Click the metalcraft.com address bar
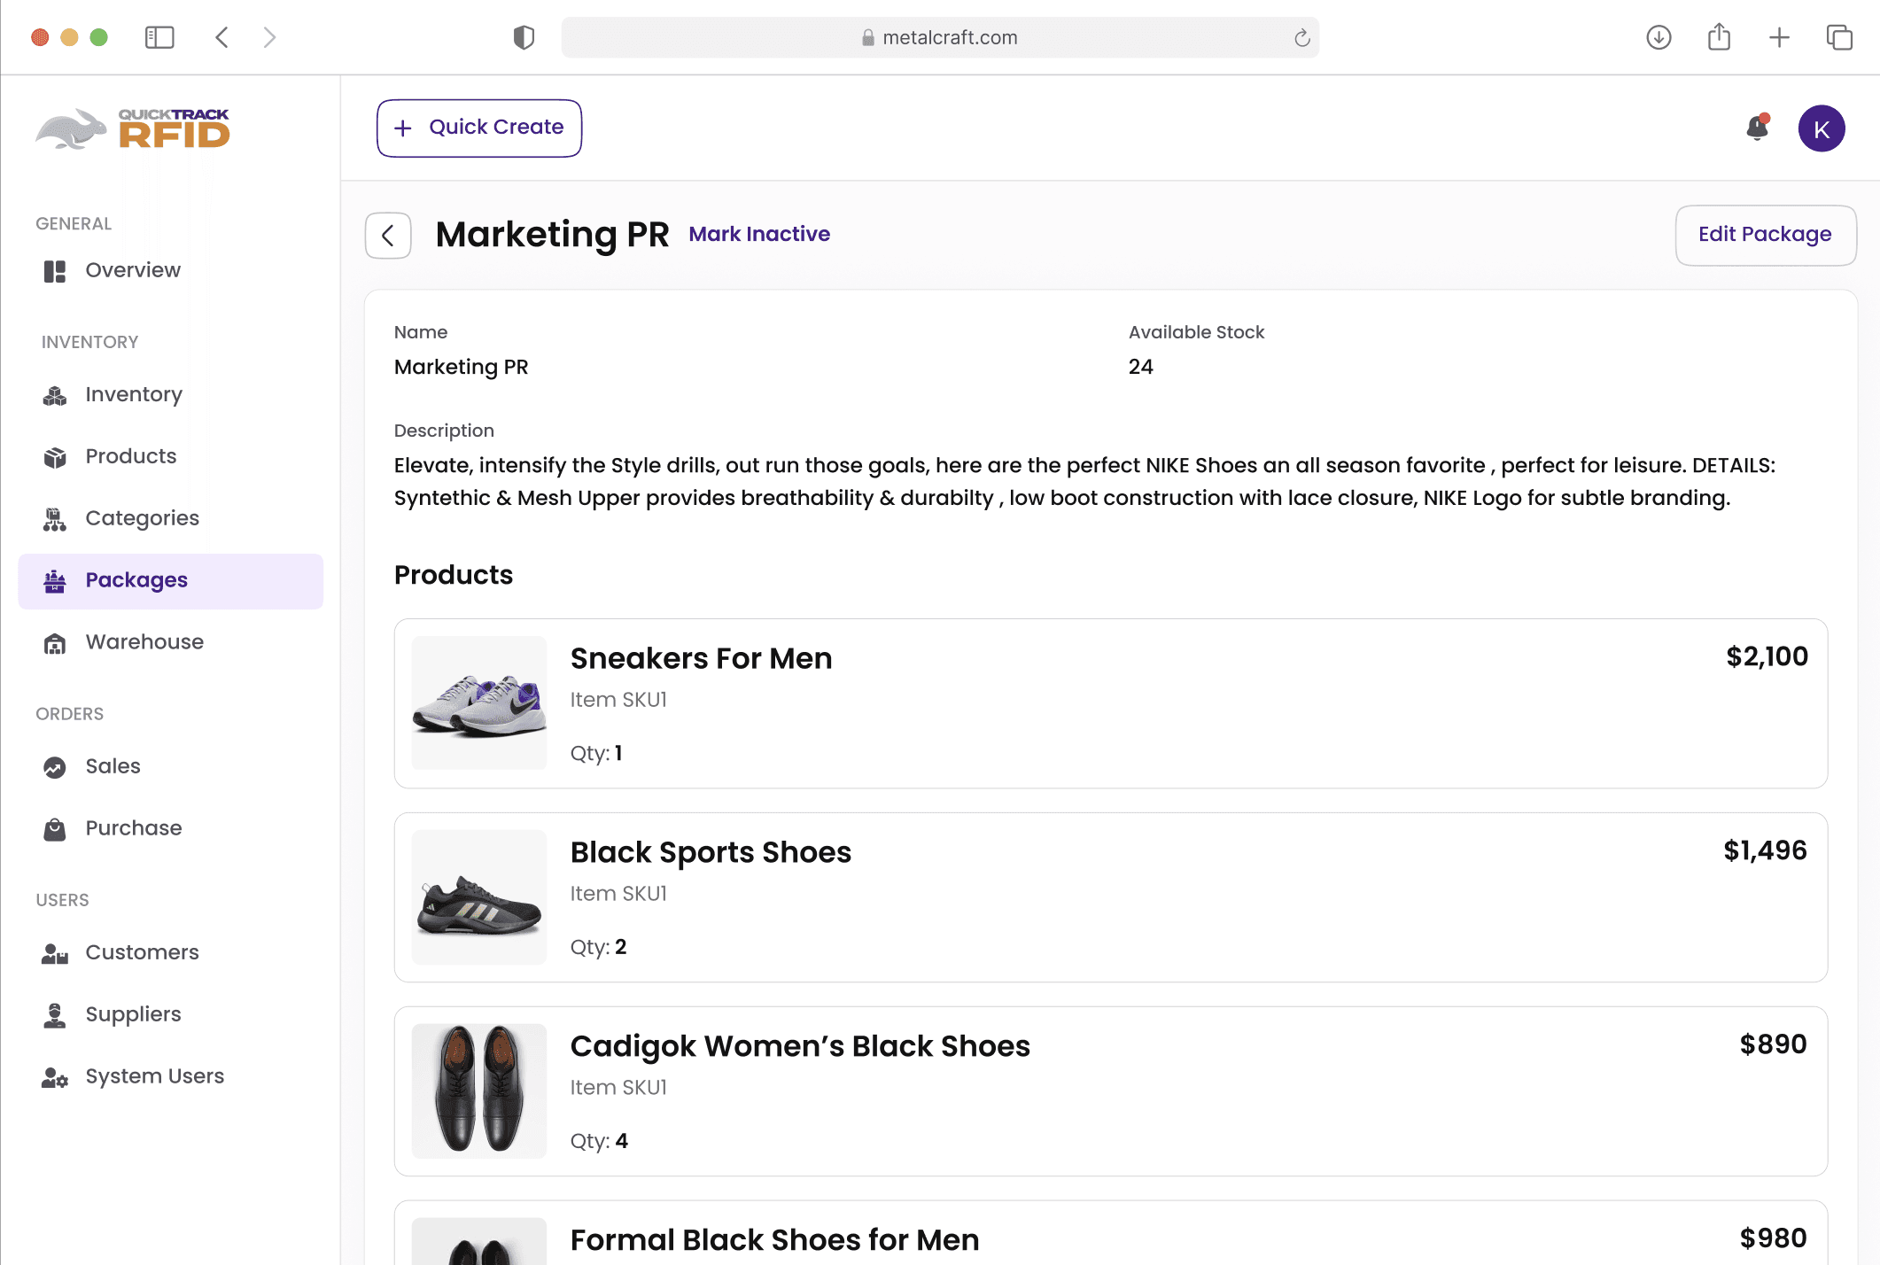The width and height of the screenshot is (1880, 1265). coord(939,38)
